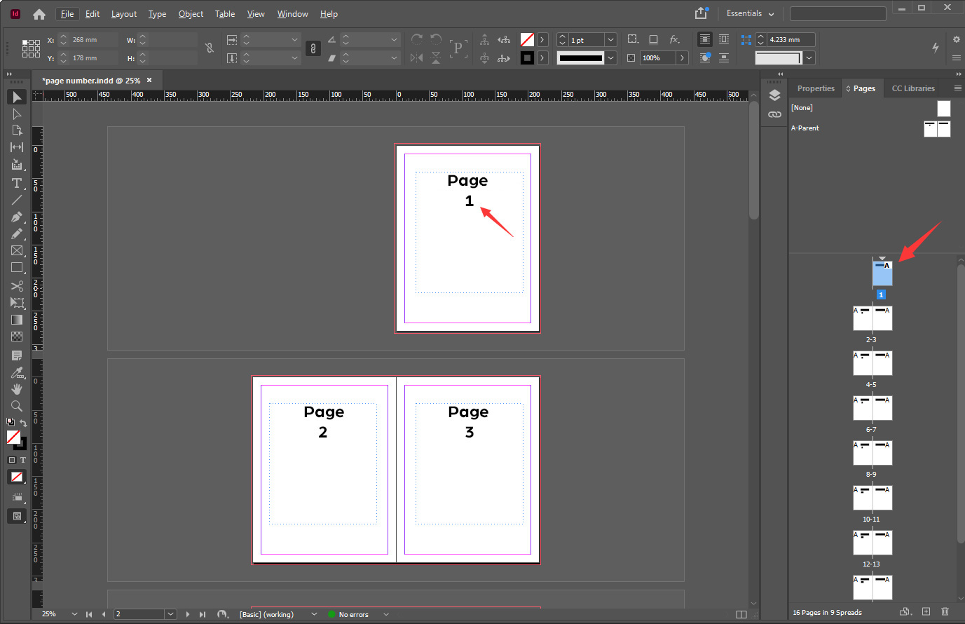Toggle constrain proportions for scaling link

coord(313,48)
